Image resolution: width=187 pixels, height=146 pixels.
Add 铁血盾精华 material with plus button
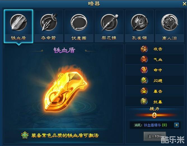tap(177, 125)
